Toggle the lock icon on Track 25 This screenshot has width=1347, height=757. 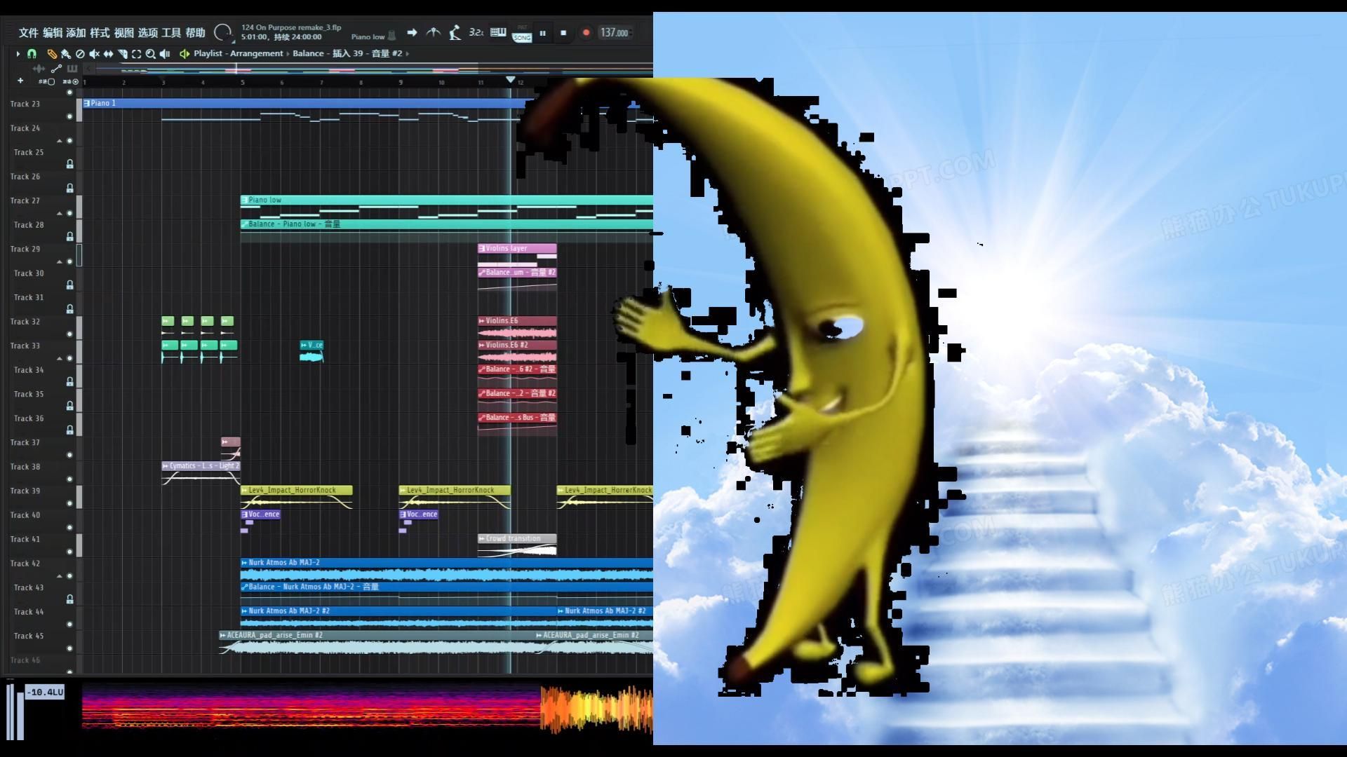70,164
